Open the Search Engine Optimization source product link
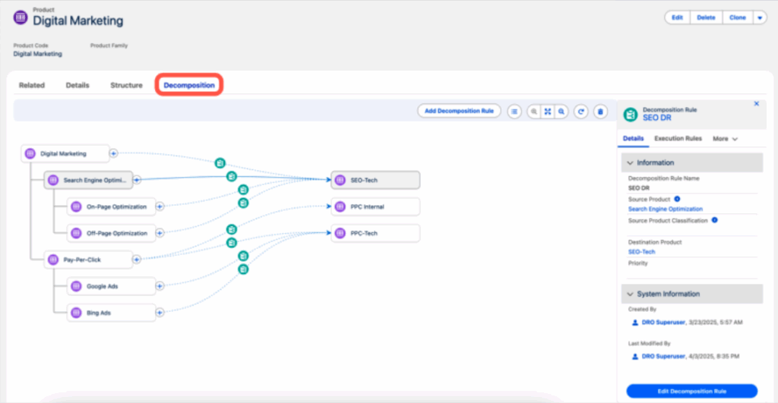The height and width of the screenshot is (403, 778). (665, 209)
